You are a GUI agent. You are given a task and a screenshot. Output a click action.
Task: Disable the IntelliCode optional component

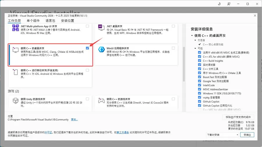tap(199, 85)
